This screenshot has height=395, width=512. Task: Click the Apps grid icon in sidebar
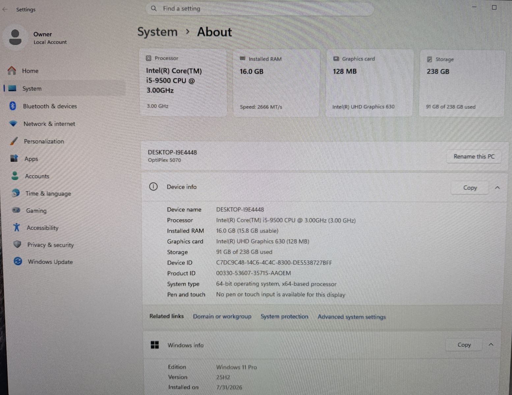pos(14,158)
